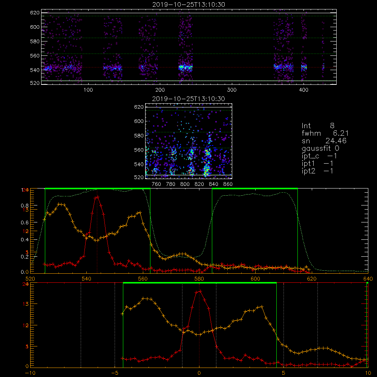Click y-axis label 0.2 on the profile plot
This screenshot has width=377, height=377.
pyautogui.click(x=25, y=256)
